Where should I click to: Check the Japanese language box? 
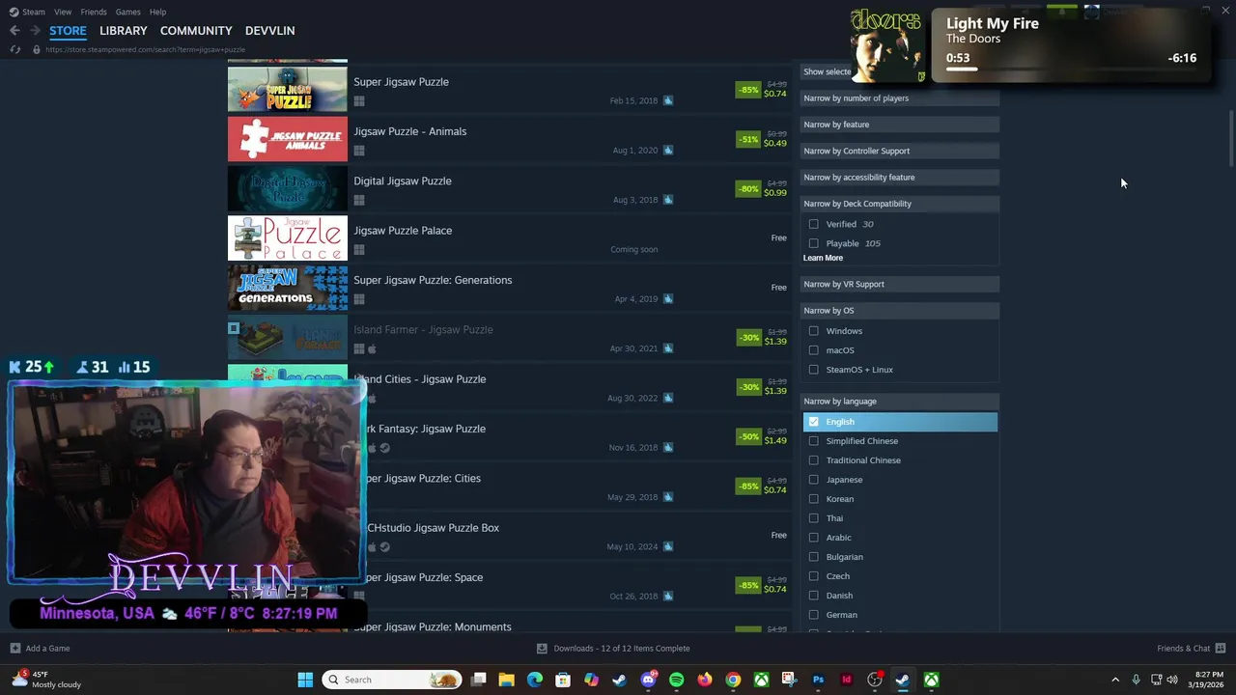tap(813, 480)
